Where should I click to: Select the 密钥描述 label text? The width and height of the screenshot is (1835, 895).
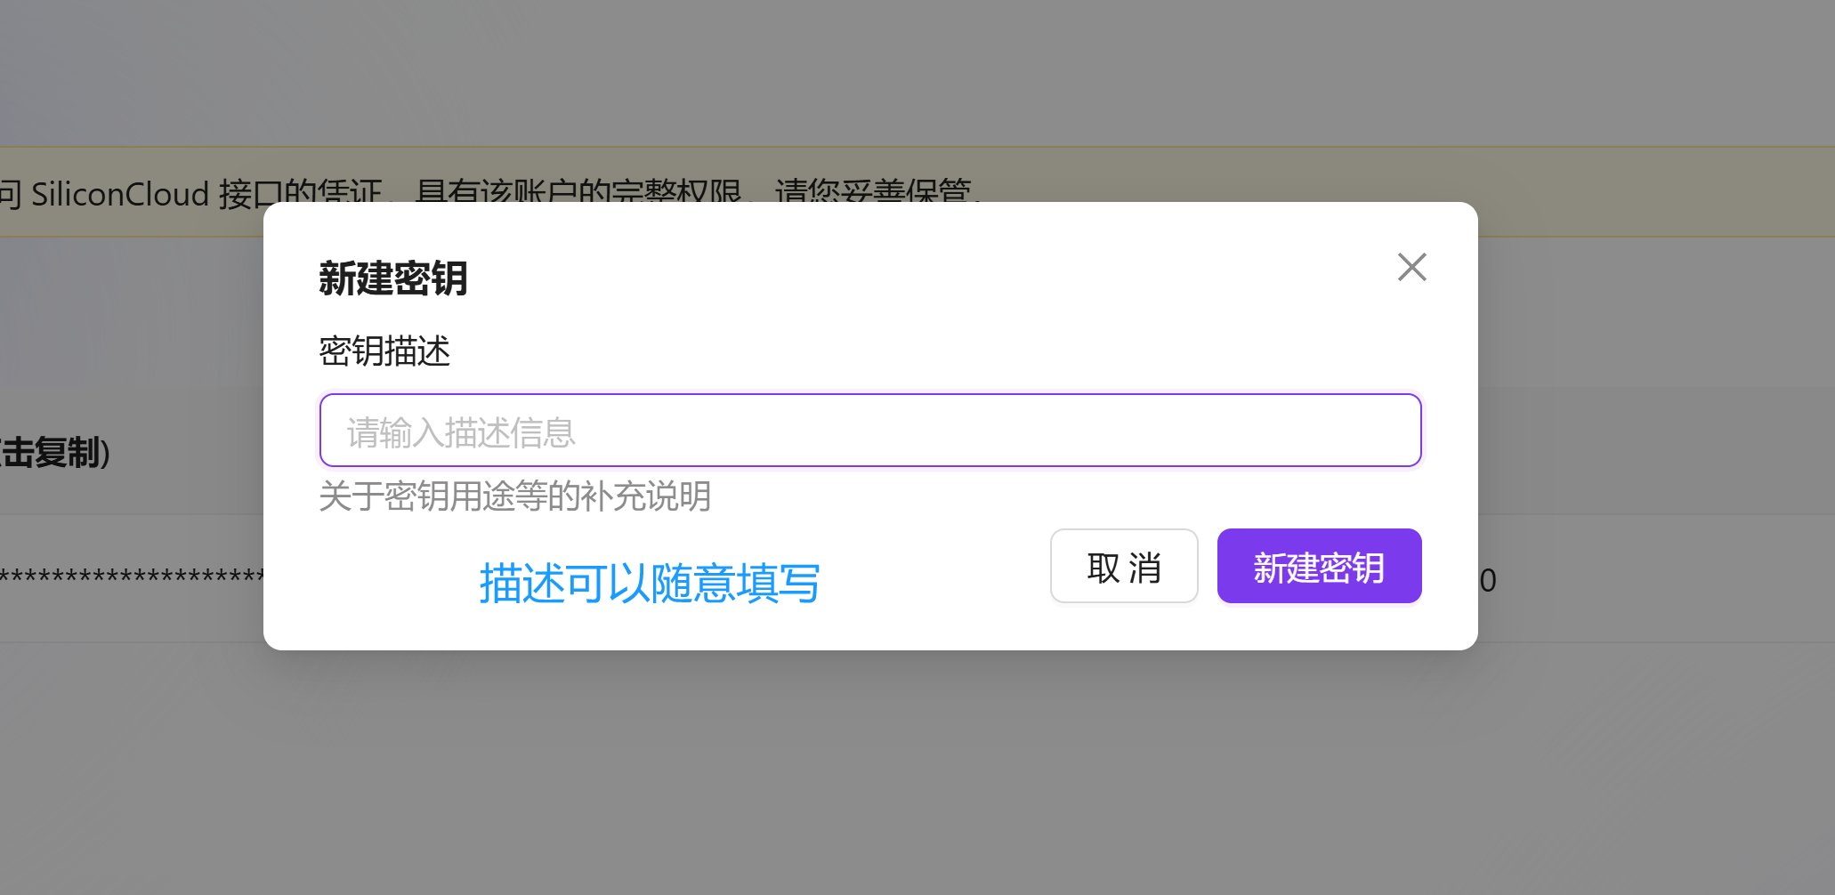(x=384, y=352)
